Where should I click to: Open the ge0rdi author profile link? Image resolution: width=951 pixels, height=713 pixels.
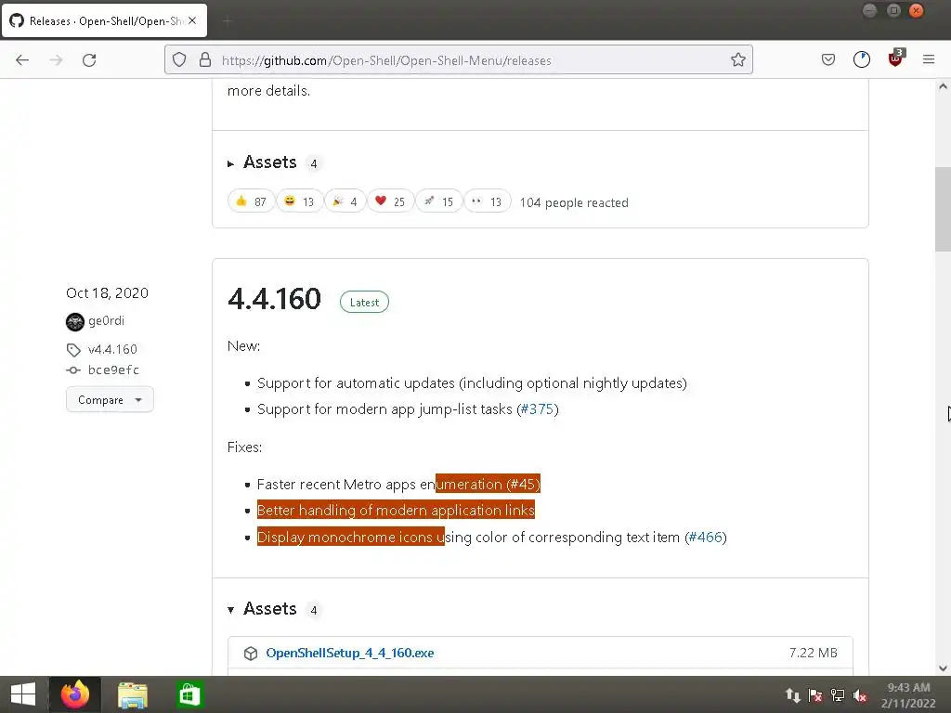(106, 320)
